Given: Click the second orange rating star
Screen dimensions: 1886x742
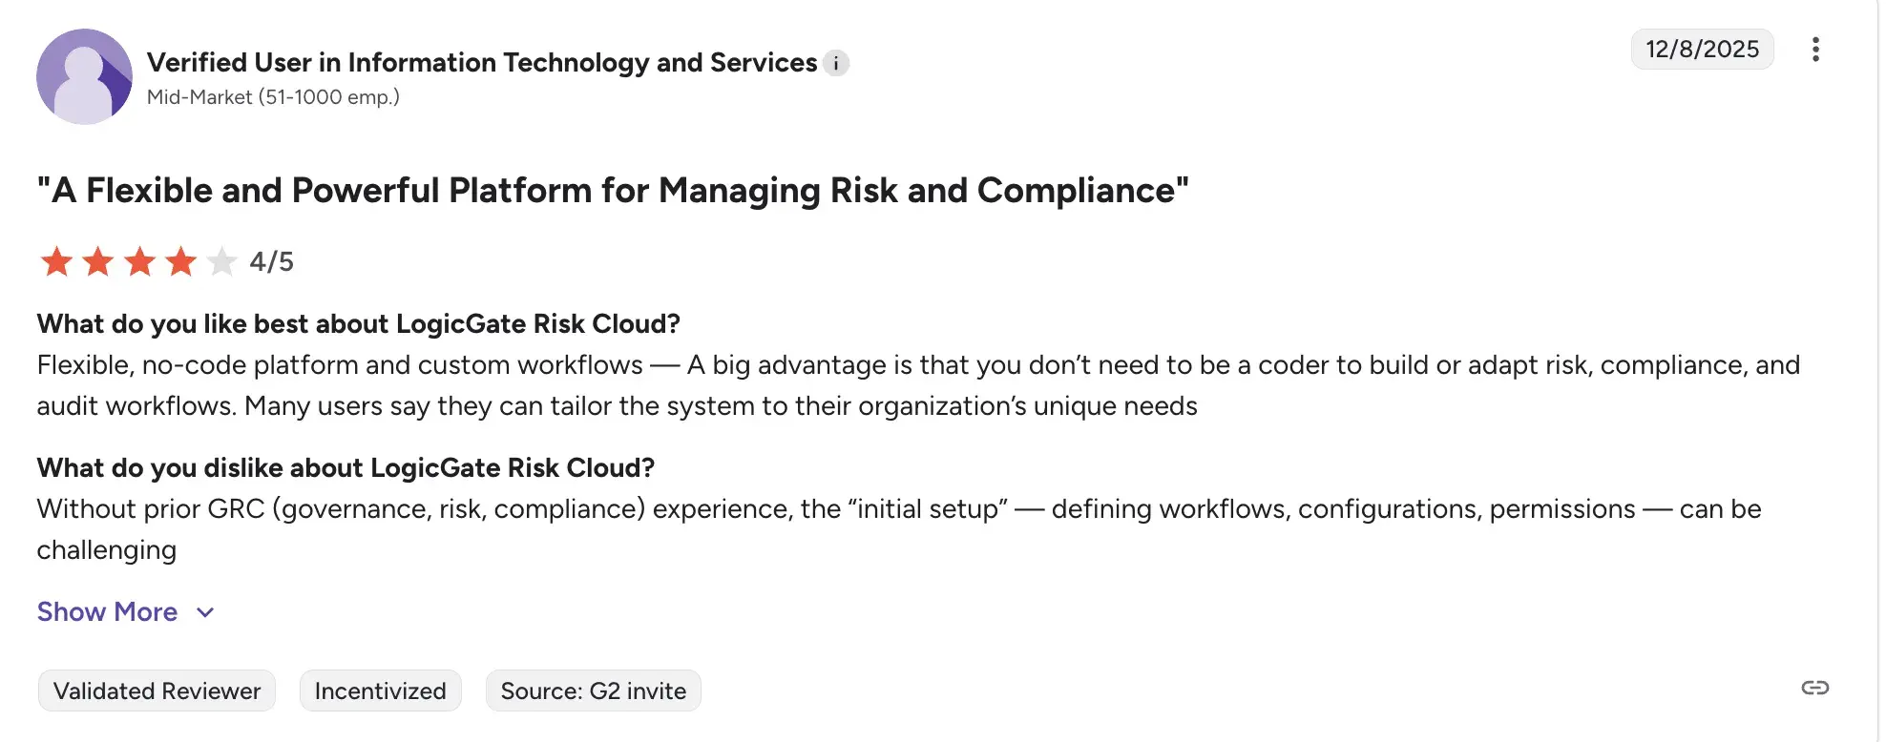Looking at the screenshot, I should click(98, 261).
